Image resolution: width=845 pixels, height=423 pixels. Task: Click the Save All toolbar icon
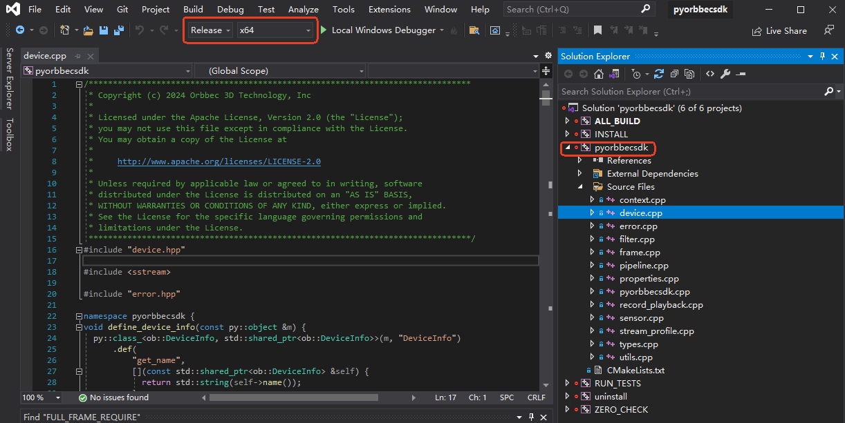(x=119, y=30)
